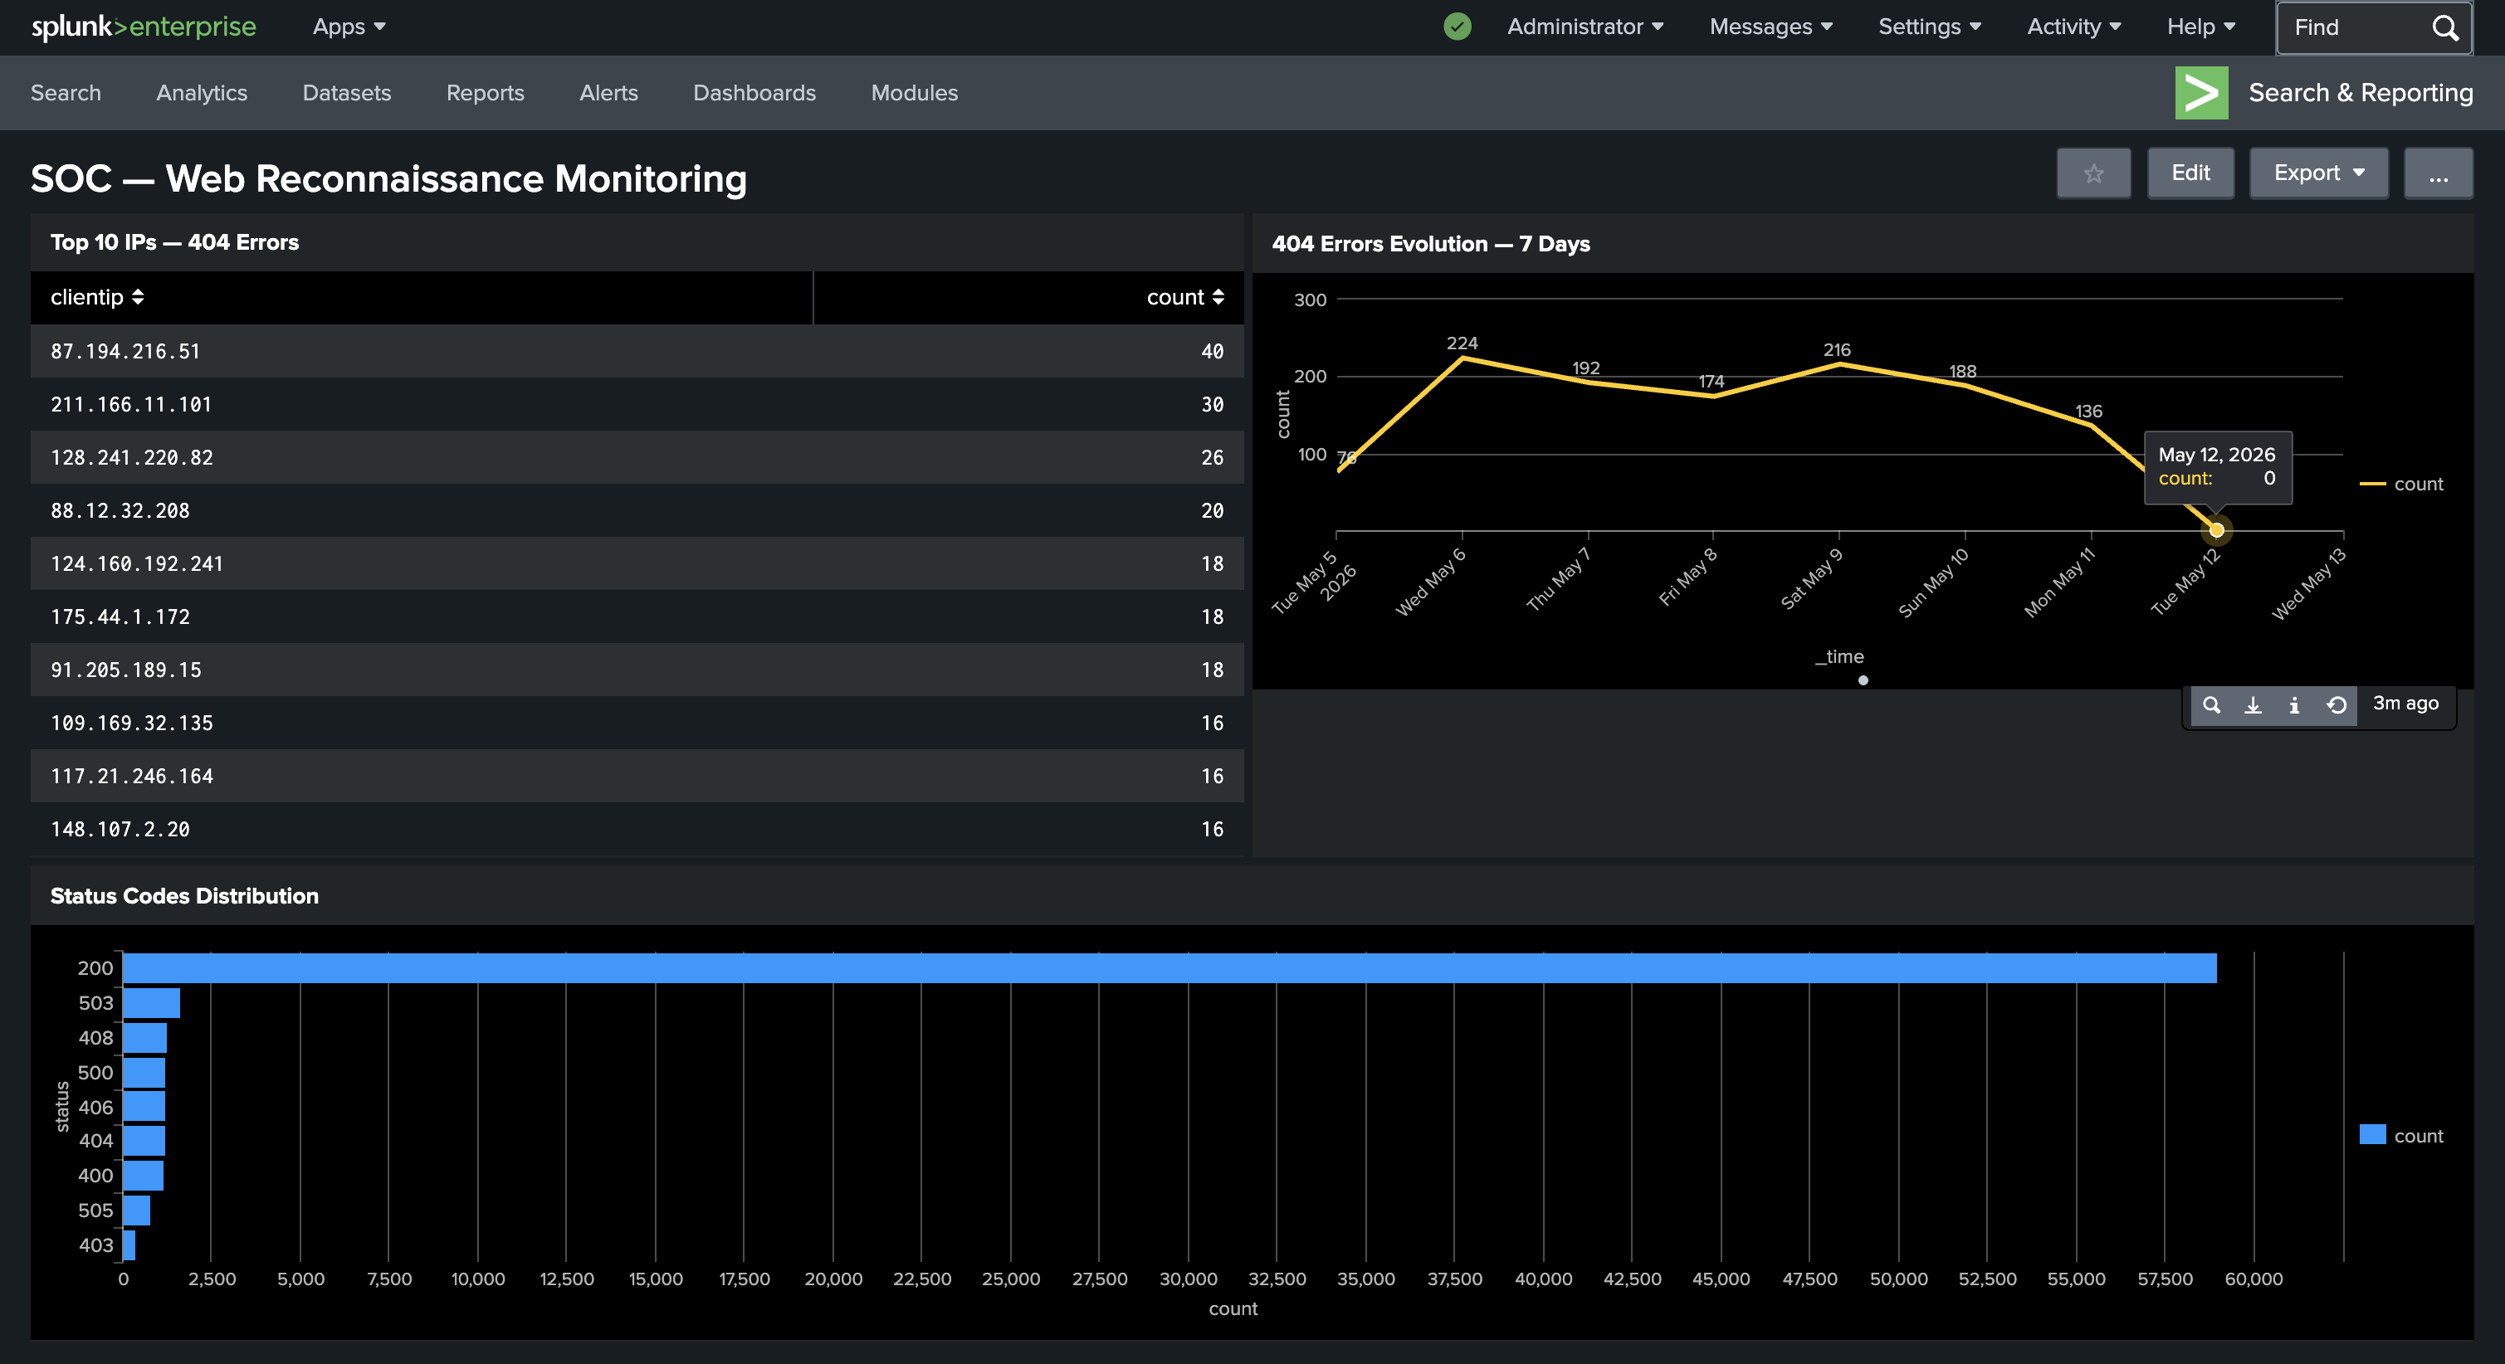
Task: Click the blue count legend swatch
Action: coord(2371,1134)
